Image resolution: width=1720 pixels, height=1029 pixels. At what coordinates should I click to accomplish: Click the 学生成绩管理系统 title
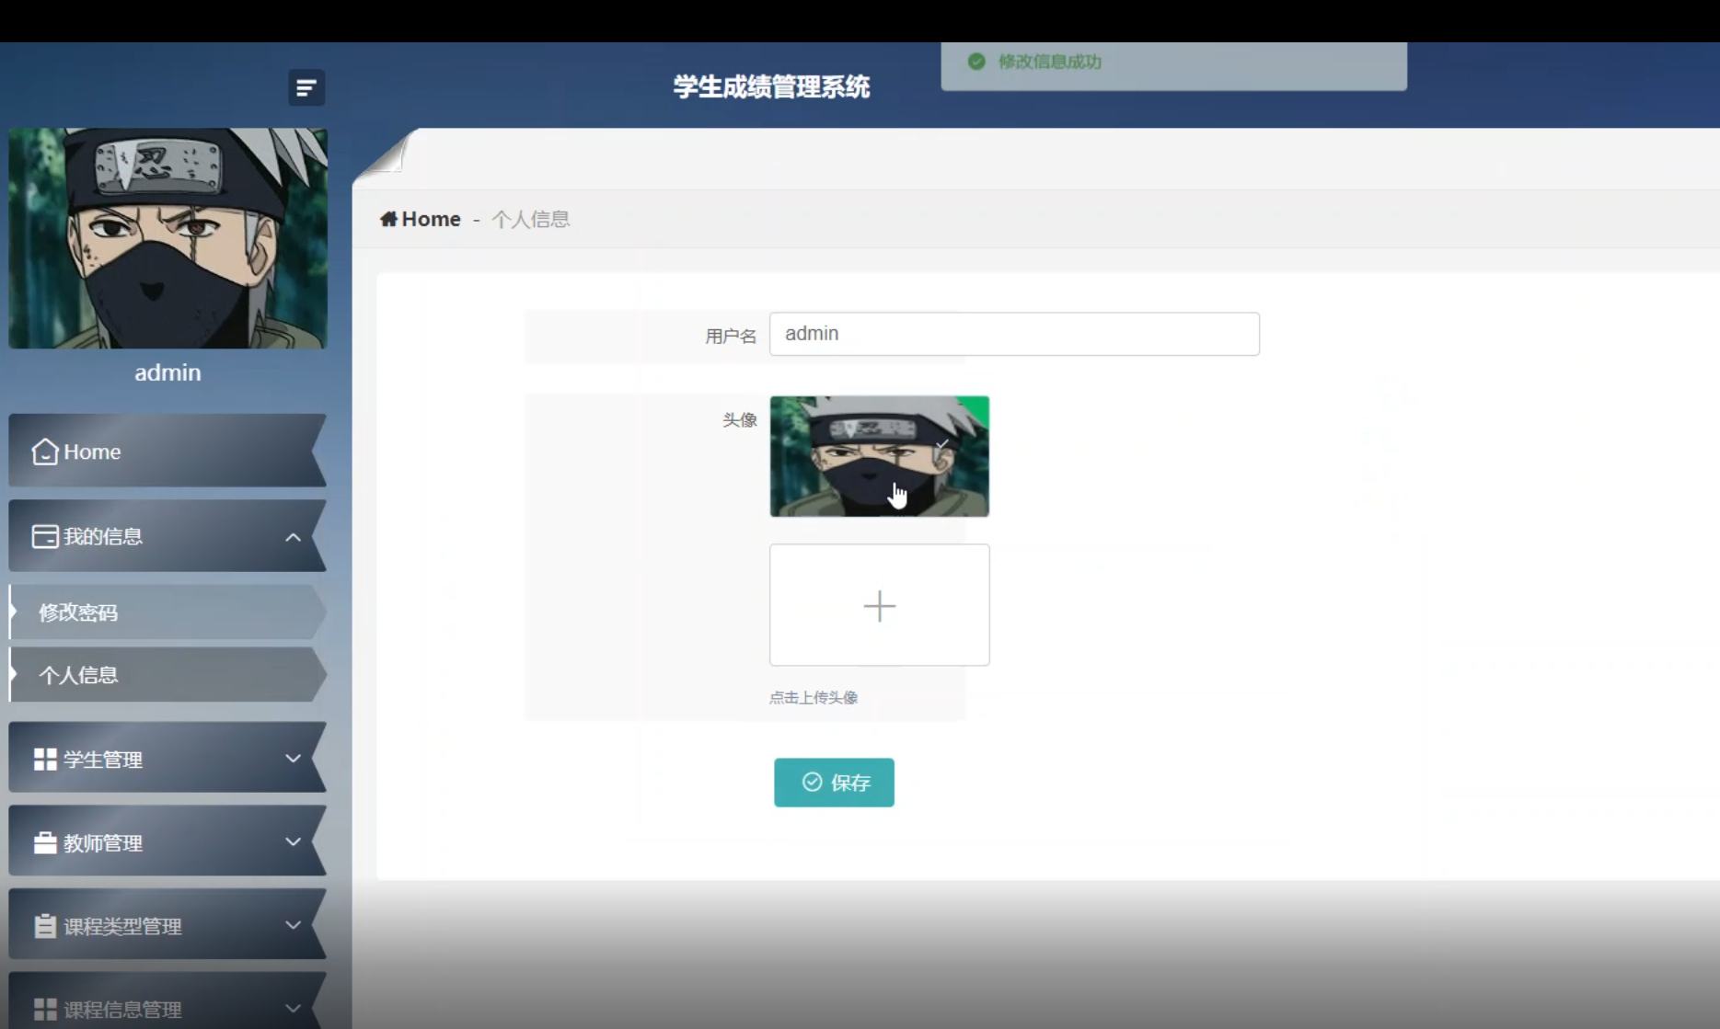pyautogui.click(x=771, y=87)
